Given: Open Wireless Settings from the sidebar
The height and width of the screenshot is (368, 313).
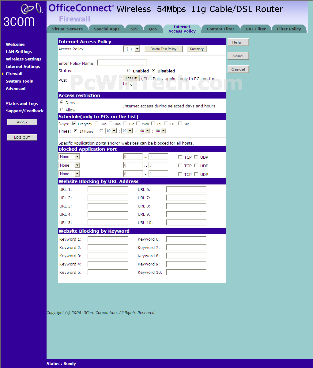Looking at the screenshot, I should pyautogui.click(x=24, y=59).
